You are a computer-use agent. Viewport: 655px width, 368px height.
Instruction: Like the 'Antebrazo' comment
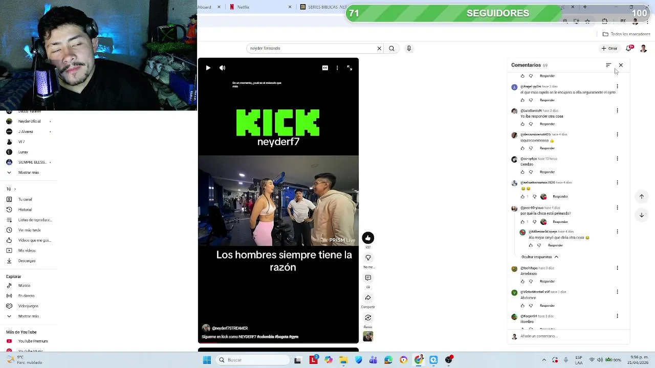(x=522, y=282)
